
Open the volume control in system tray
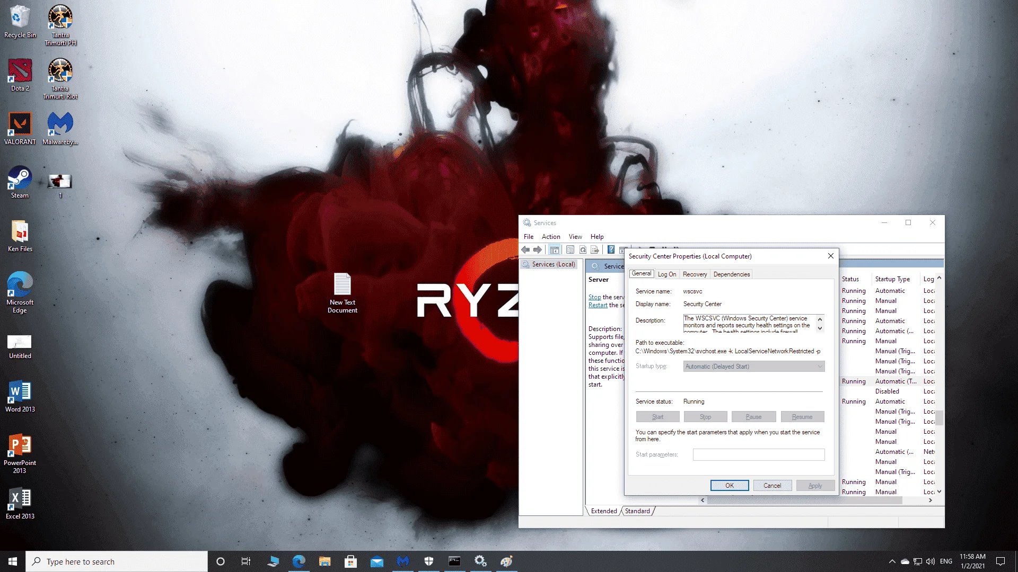(931, 561)
